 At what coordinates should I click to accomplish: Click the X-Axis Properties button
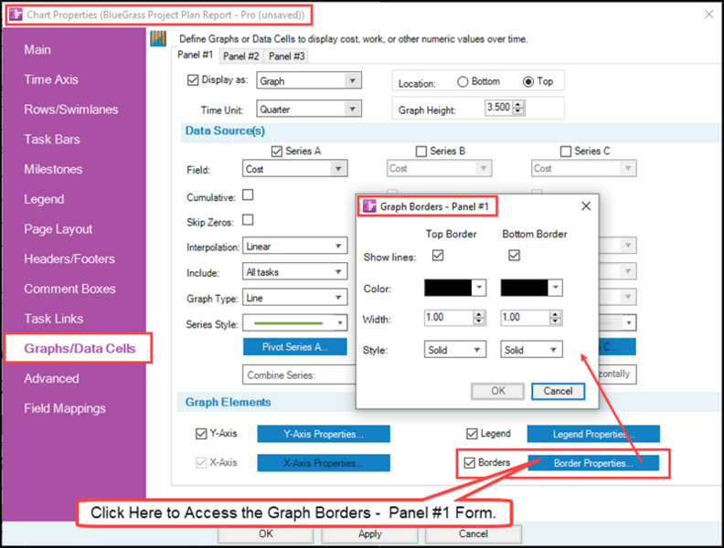324,463
